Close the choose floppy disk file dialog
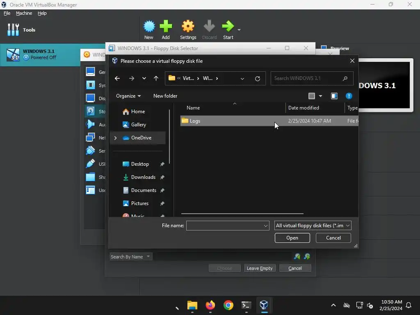Image resolution: width=420 pixels, height=315 pixels. [352, 61]
